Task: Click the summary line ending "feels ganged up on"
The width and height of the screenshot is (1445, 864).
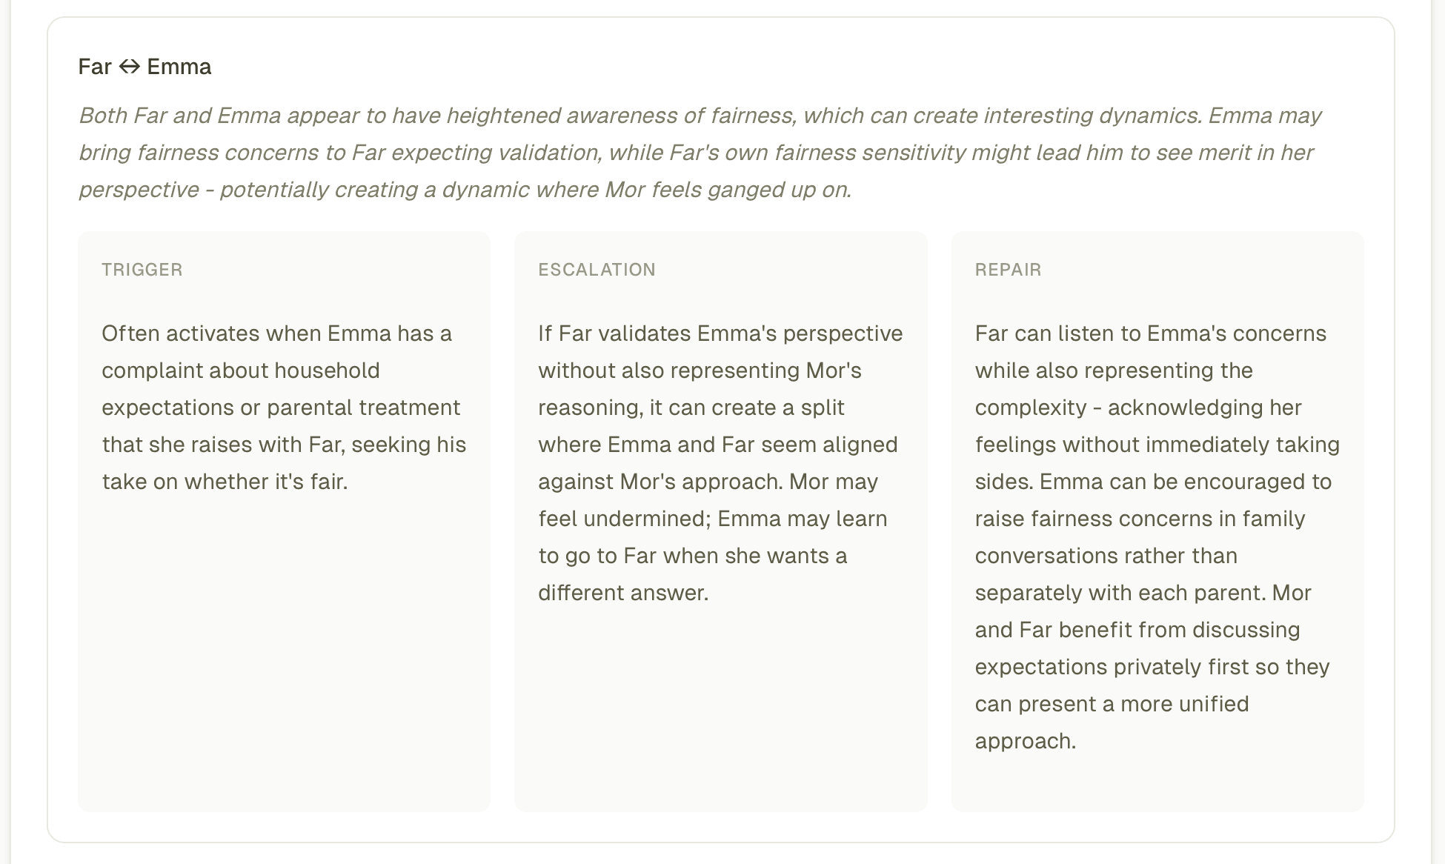Action: [x=465, y=190]
